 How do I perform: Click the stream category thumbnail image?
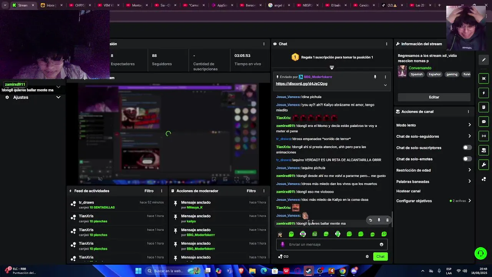[402, 71]
